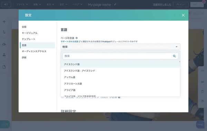The image size is (207, 131).
Task: Open the 全般 settings section
Action: tap(24, 27)
